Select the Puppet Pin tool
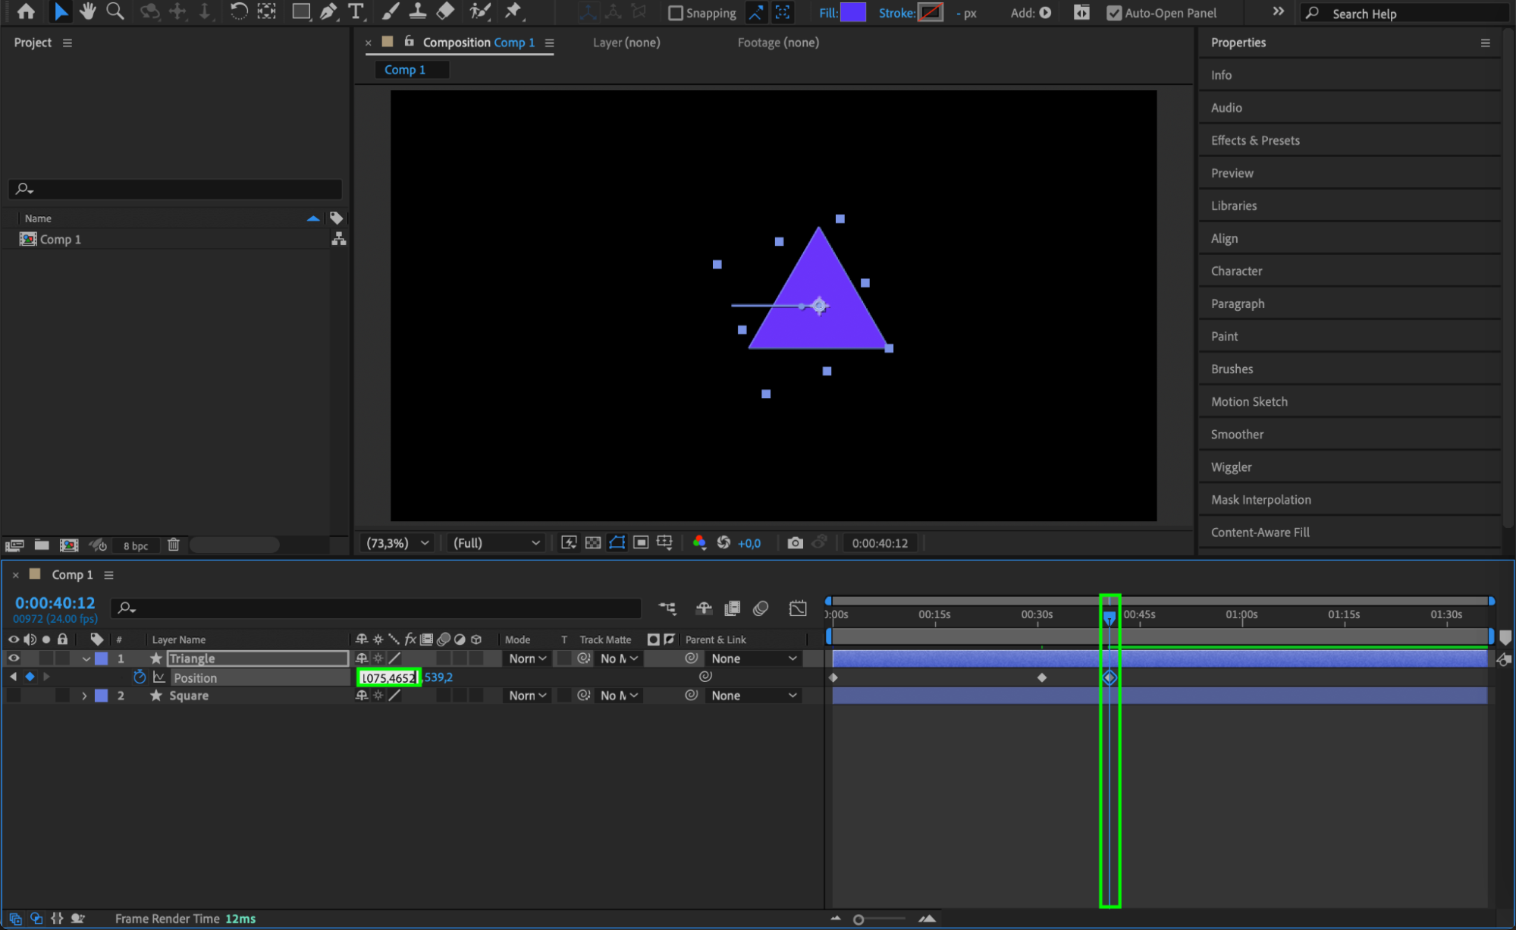1516x930 pixels. [x=513, y=11]
